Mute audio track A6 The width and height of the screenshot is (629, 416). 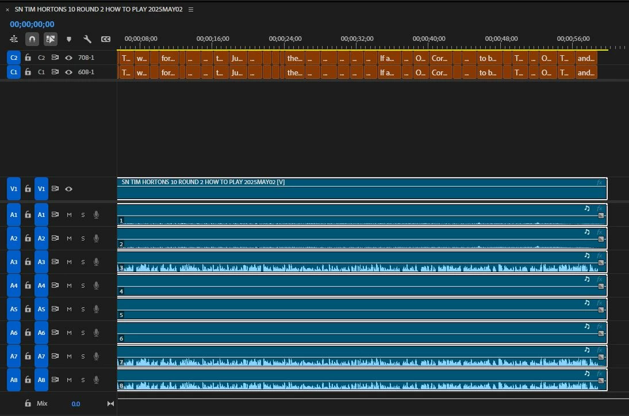(69, 333)
